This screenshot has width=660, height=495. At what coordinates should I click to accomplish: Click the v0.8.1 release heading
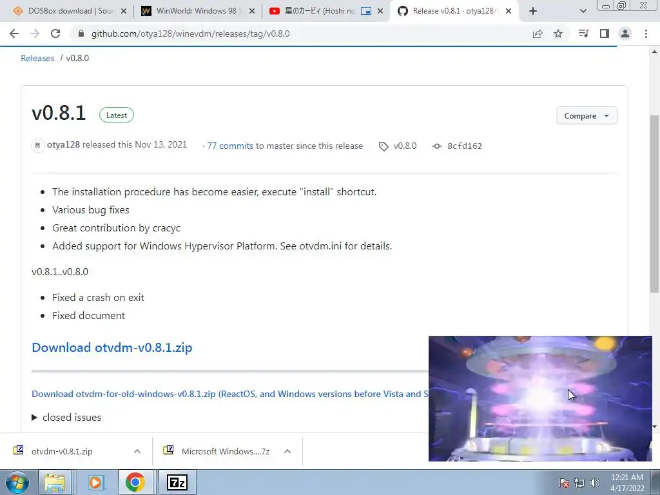click(x=59, y=113)
